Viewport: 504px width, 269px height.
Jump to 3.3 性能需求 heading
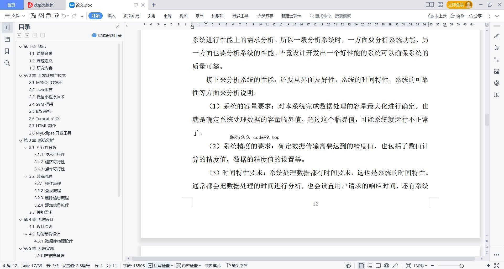[41, 212]
